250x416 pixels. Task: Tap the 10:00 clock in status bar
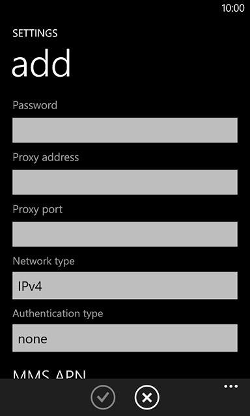point(233,8)
